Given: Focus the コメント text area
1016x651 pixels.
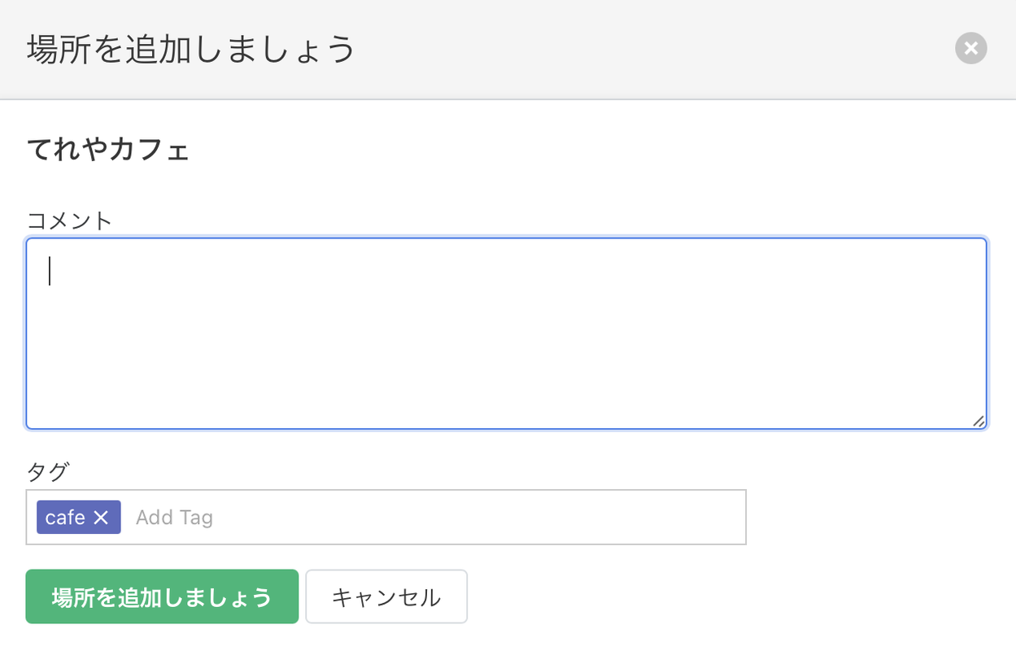Looking at the screenshot, I should [x=506, y=334].
